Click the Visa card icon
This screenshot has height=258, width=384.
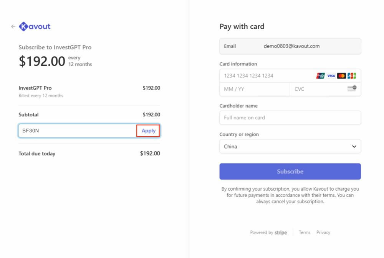[331, 76]
